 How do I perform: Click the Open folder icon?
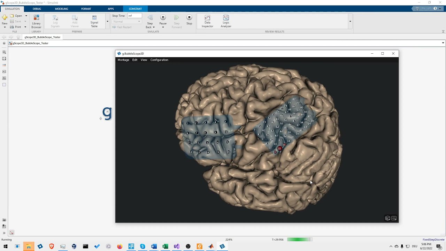coord(12,16)
